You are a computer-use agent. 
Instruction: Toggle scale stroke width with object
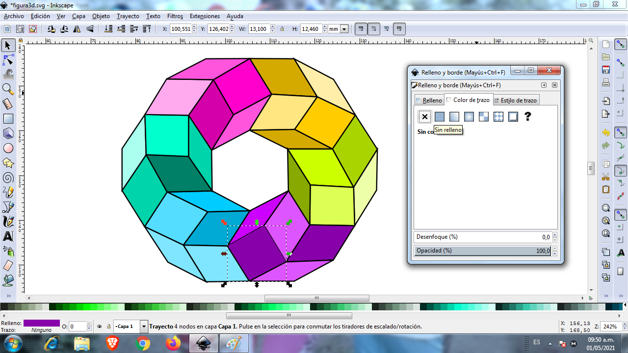point(361,29)
